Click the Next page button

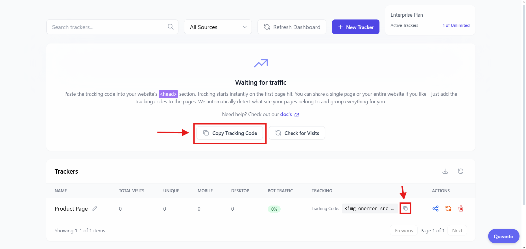coord(457,230)
